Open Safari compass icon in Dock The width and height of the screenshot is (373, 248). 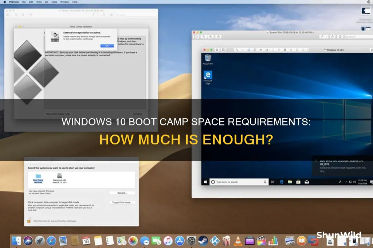(x=51, y=241)
